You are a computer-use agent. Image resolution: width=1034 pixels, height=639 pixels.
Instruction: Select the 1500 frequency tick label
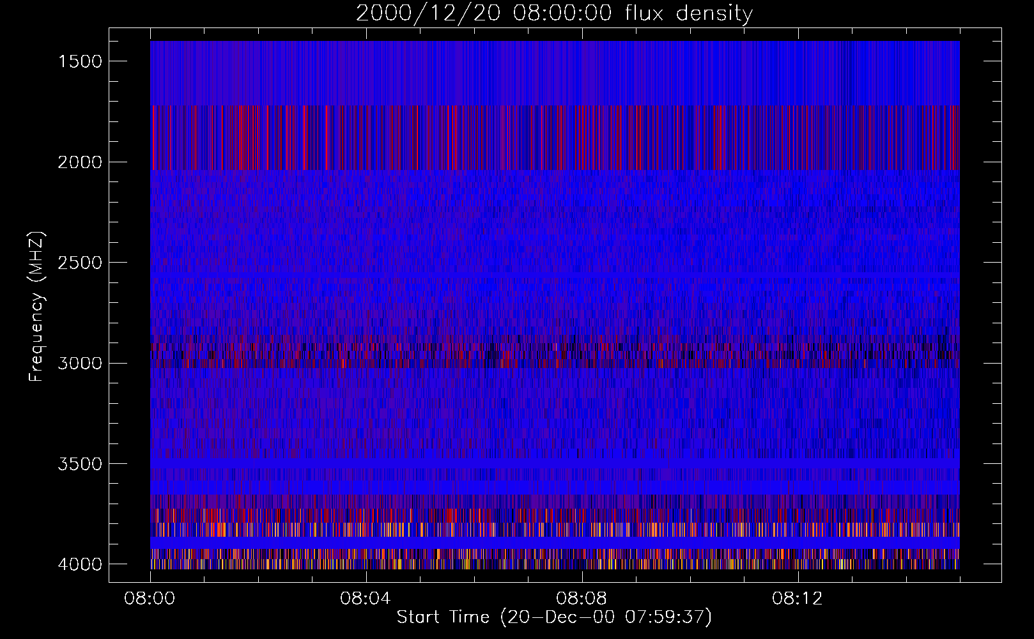pyautogui.click(x=80, y=61)
